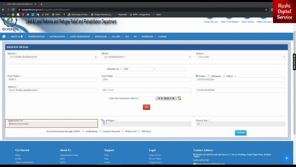Open Tenders/Notices menu item
Image resolution: width=296 pixels, height=167 pixels.
[x=36, y=37]
